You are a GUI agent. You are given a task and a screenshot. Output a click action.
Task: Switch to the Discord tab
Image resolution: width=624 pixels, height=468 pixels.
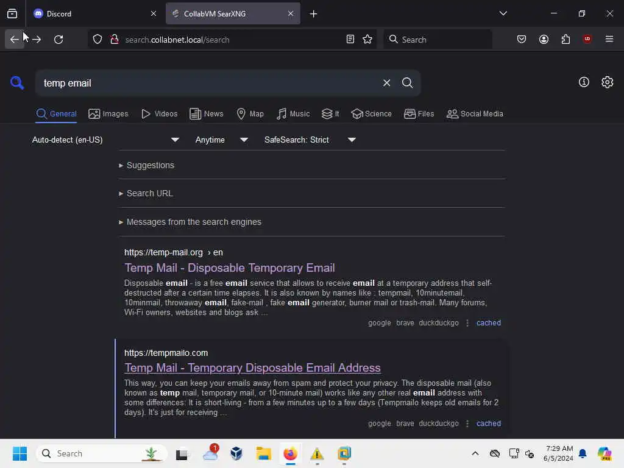click(94, 14)
